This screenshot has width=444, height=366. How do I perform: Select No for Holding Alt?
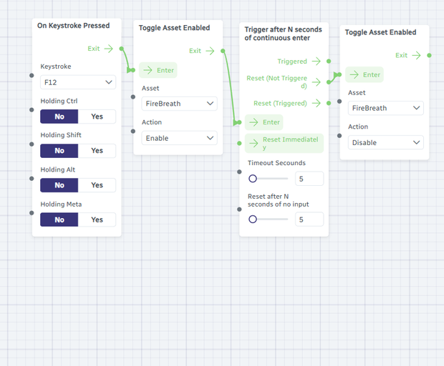click(59, 185)
